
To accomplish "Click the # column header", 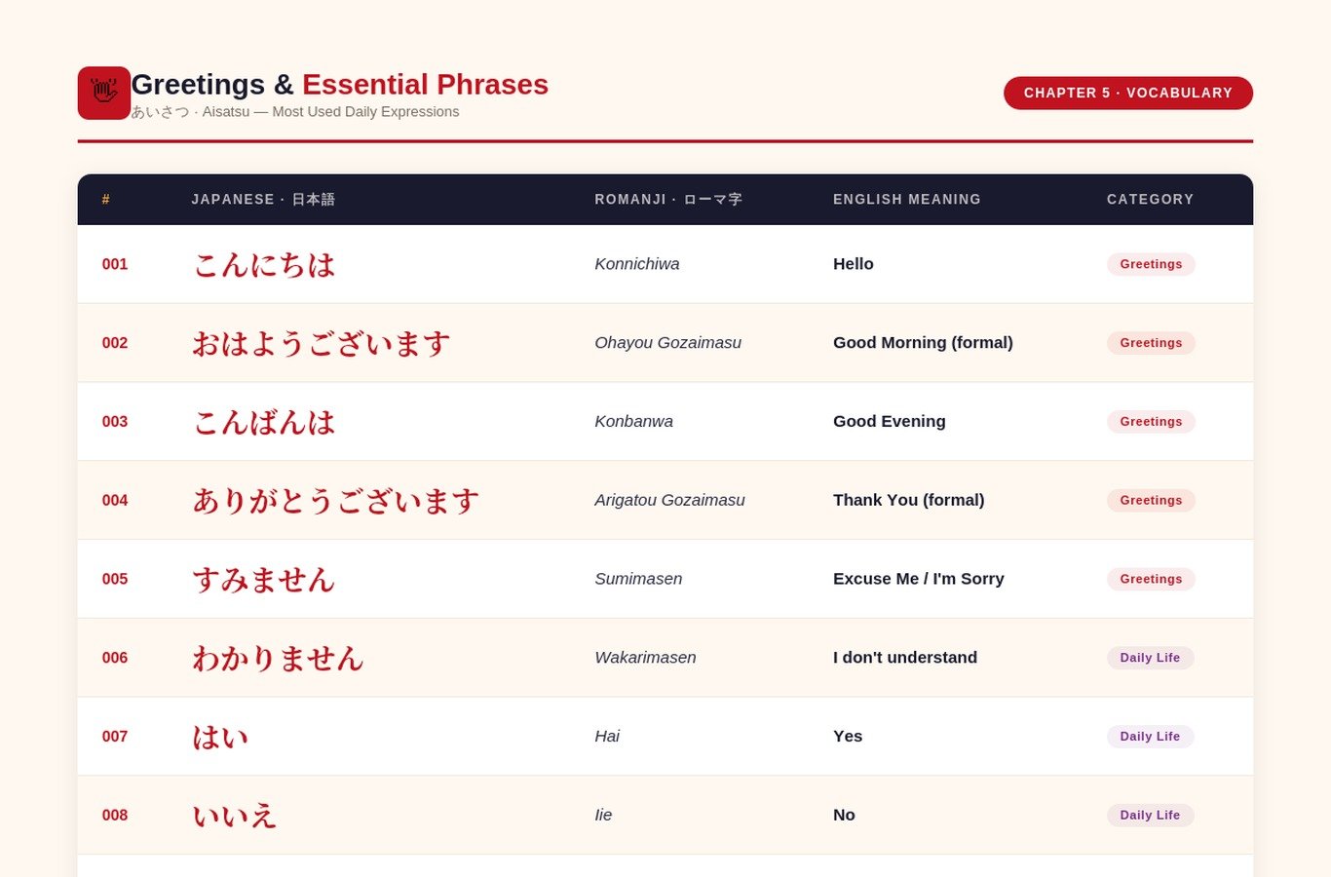I will tap(105, 199).
